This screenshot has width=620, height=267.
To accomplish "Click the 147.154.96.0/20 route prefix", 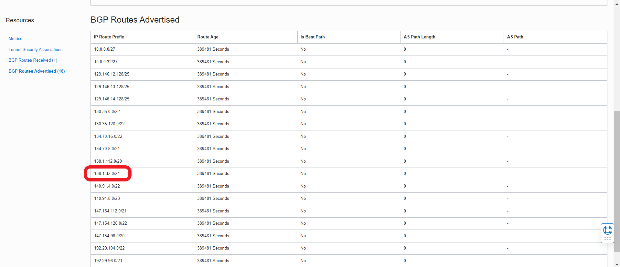I will coord(109,236).
